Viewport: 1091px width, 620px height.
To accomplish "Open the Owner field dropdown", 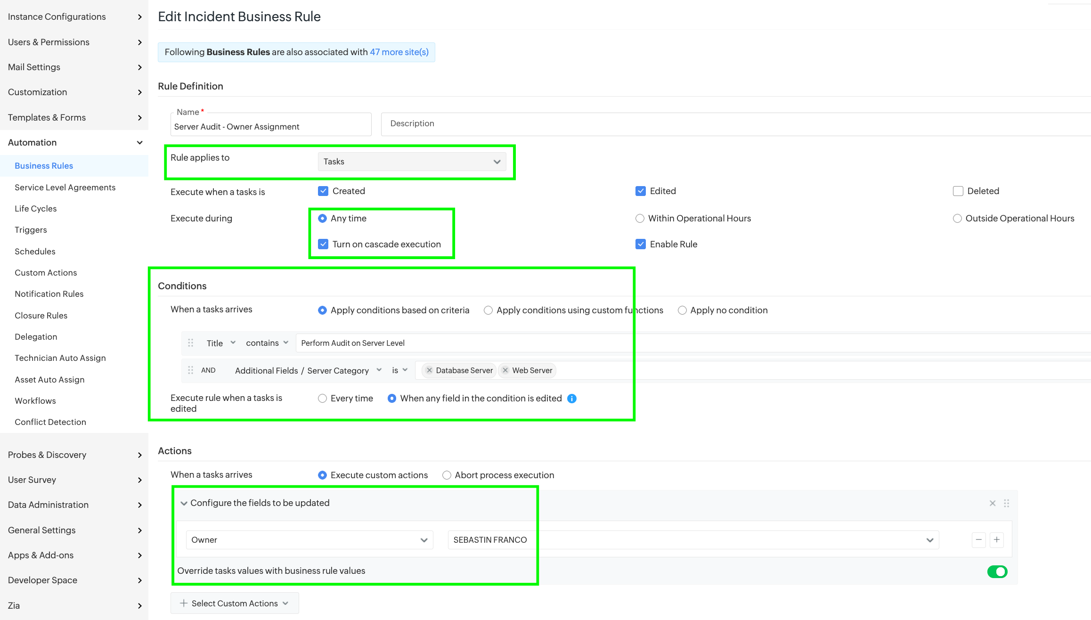I will tap(309, 540).
